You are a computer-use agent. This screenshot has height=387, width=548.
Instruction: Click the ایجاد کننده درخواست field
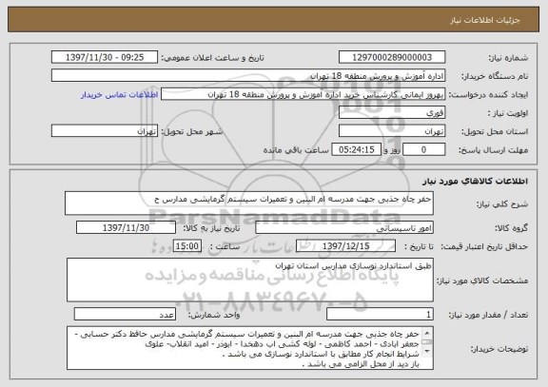pos(303,94)
